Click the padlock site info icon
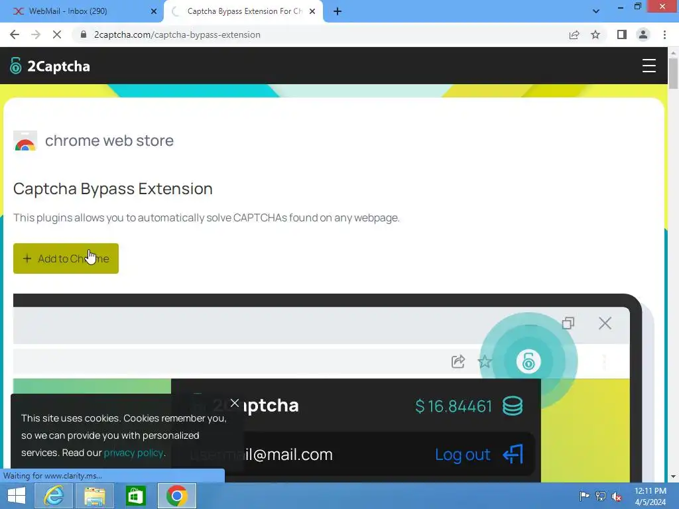This screenshot has height=509, width=679. coord(84,34)
